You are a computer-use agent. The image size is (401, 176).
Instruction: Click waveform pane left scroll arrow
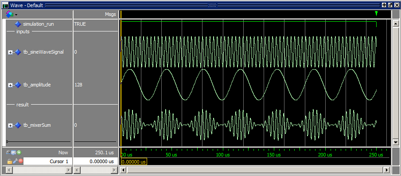coord(123,170)
